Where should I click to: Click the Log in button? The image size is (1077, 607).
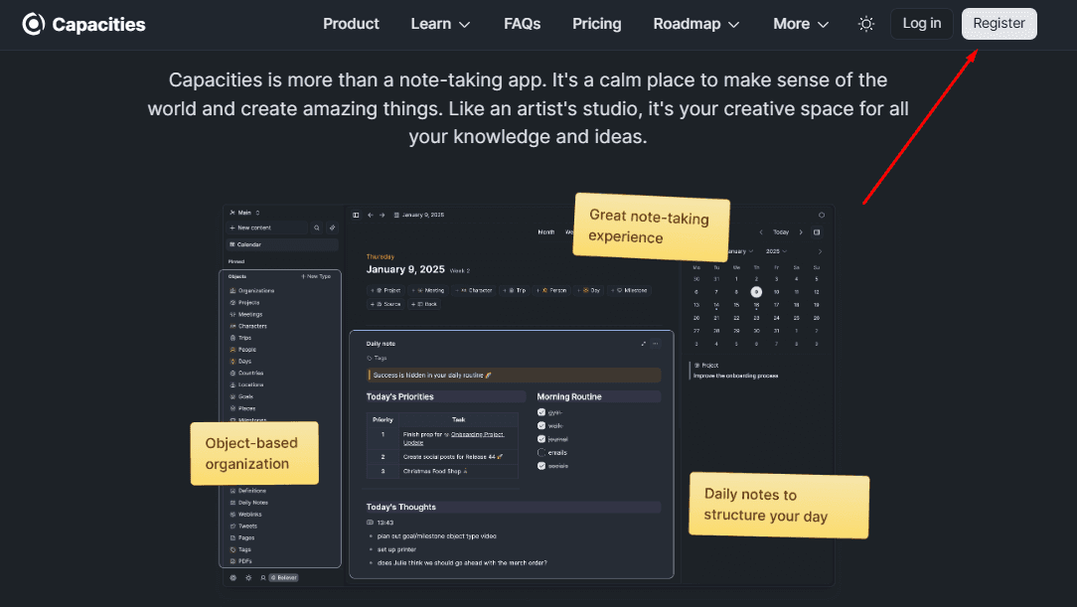(x=922, y=24)
